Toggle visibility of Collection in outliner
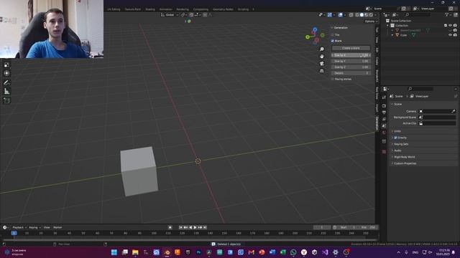 tap(451, 26)
